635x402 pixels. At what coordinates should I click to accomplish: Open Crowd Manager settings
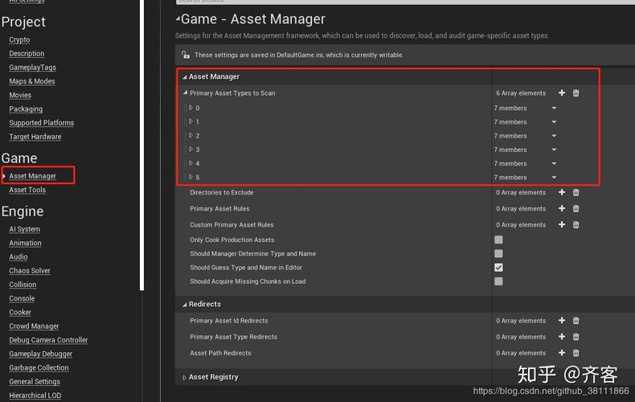pyautogui.click(x=34, y=326)
